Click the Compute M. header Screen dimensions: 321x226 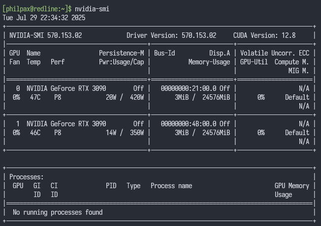tap(291, 62)
